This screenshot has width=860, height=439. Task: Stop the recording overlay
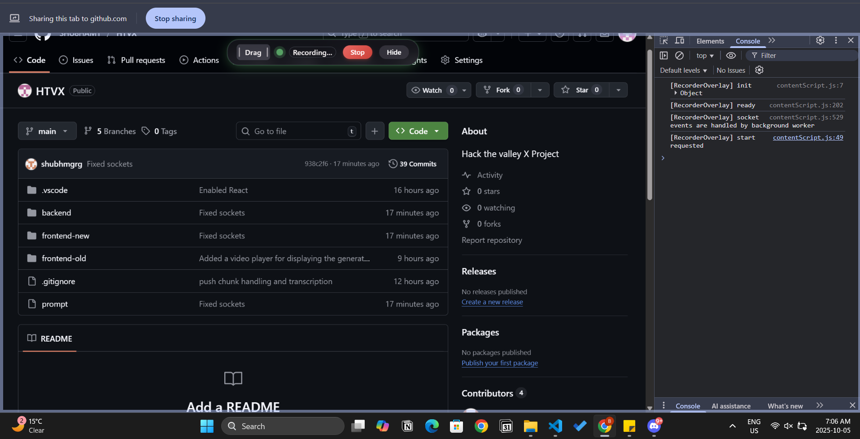pyautogui.click(x=357, y=53)
